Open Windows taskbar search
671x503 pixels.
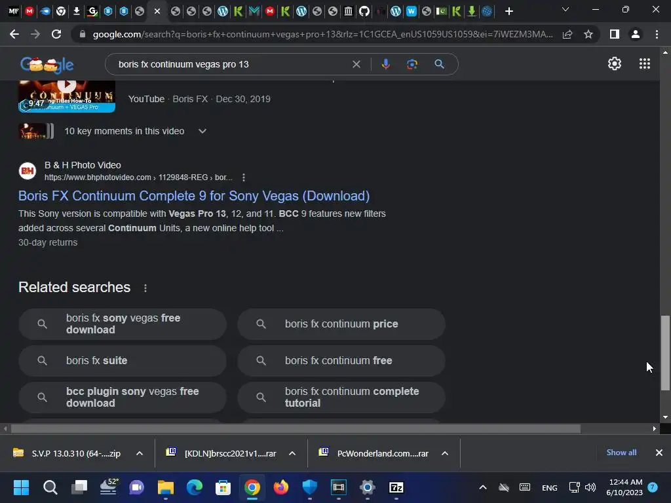point(50,487)
